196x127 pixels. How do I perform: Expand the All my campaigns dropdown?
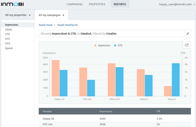tap(51, 15)
